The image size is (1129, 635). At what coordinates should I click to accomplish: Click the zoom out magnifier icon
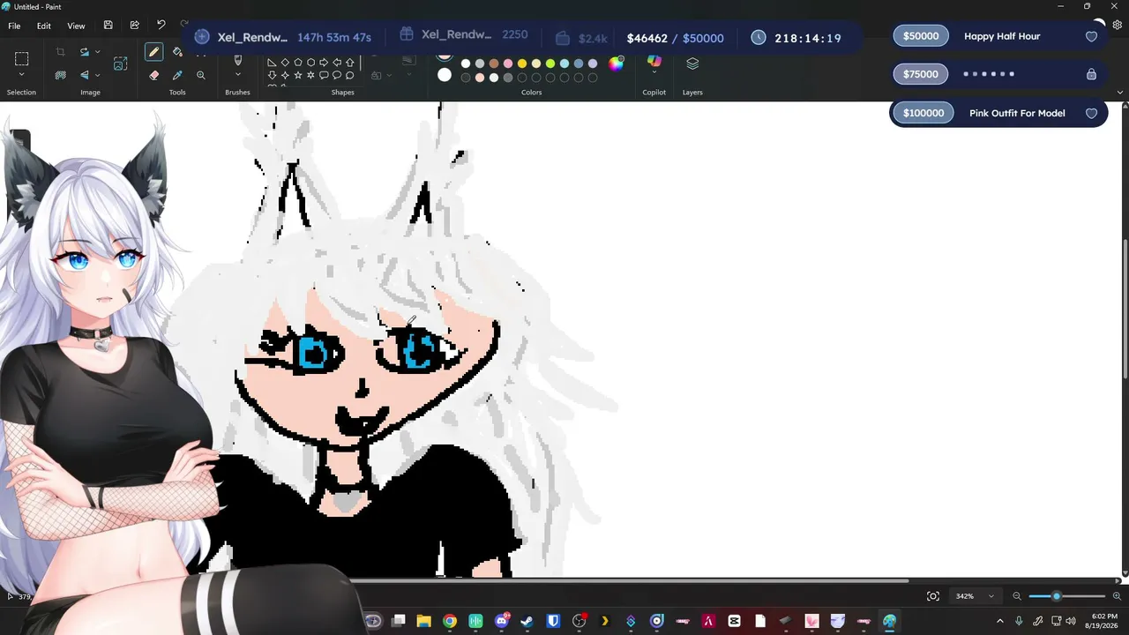[x=1017, y=596]
